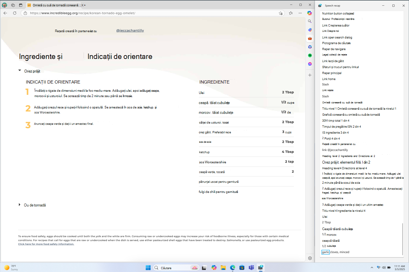This screenshot has width=409, height=272.
Task: Open Task View on the taskbar
Action: coord(204,268)
